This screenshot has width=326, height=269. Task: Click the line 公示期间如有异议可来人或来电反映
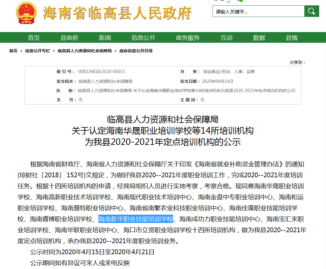(80, 263)
